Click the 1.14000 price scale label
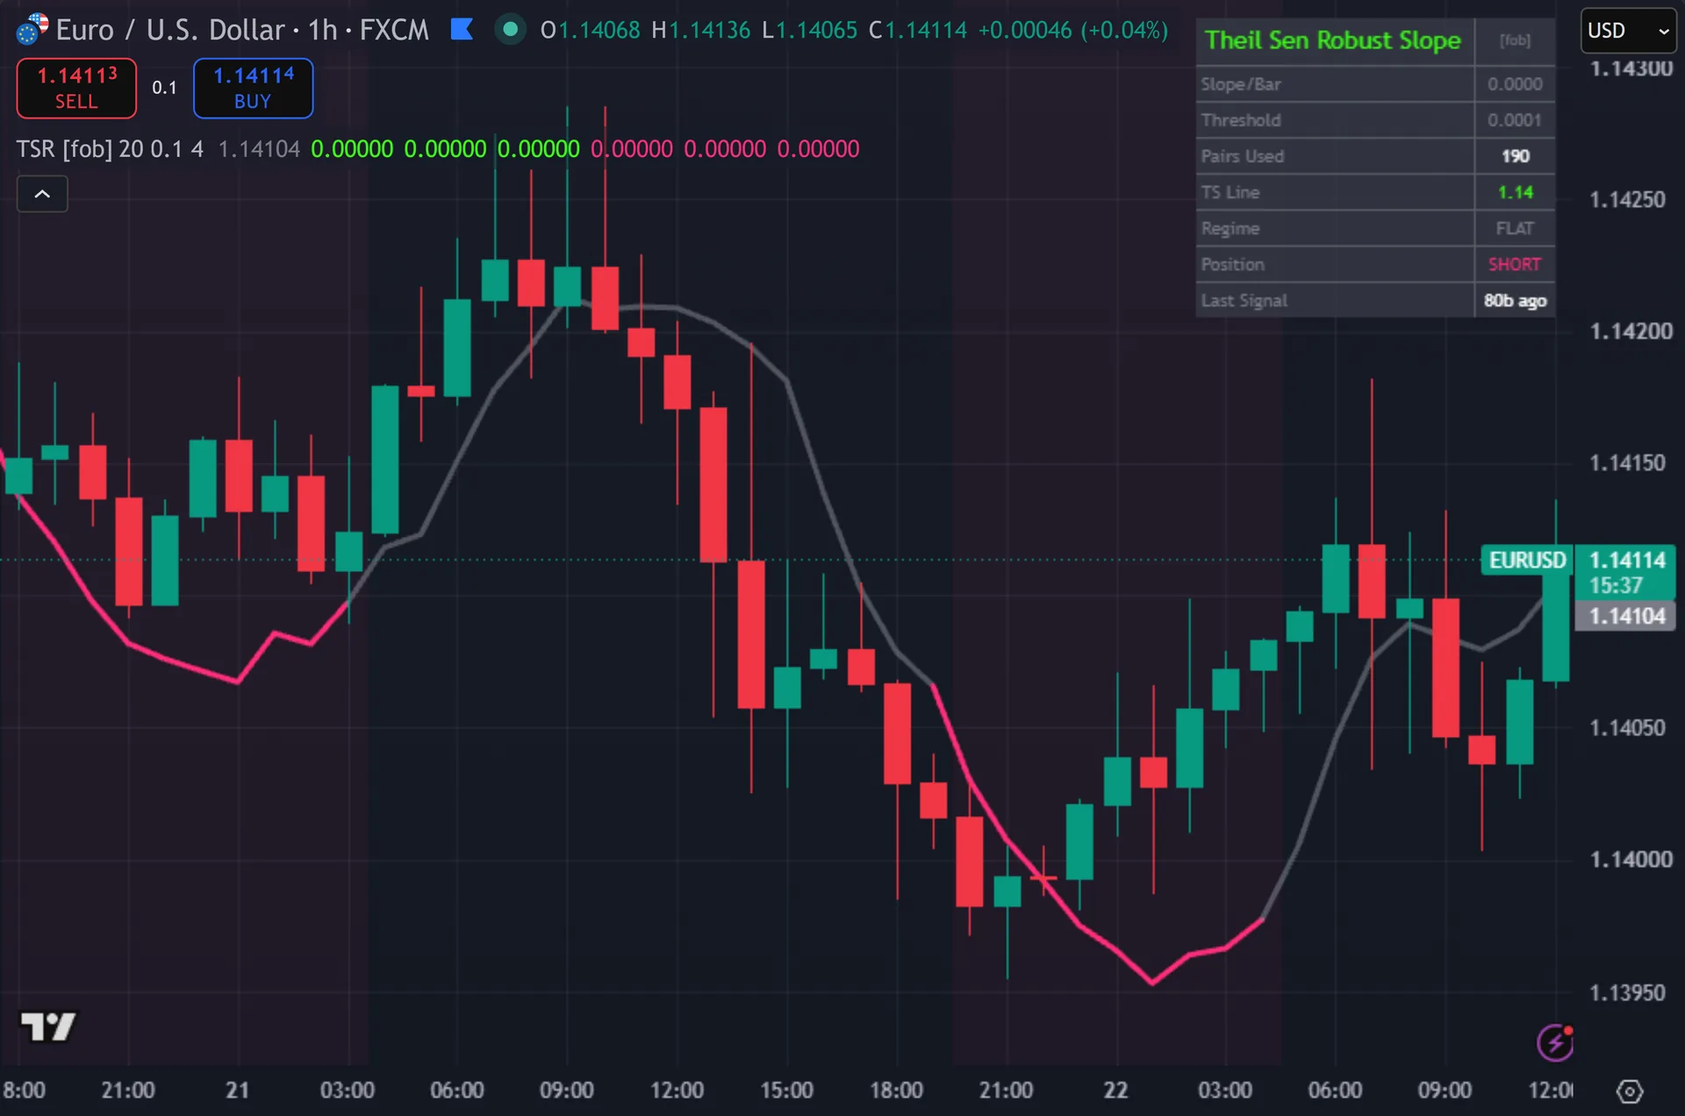 click(x=1631, y=860)
